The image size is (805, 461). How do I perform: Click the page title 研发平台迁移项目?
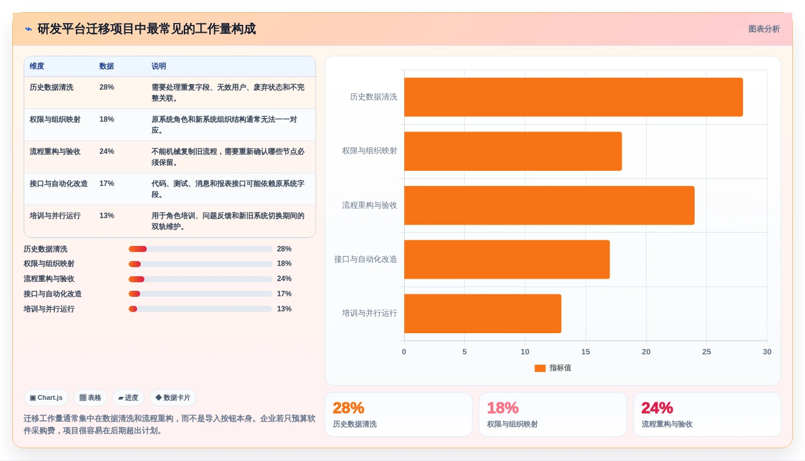(x=146, y=29)
